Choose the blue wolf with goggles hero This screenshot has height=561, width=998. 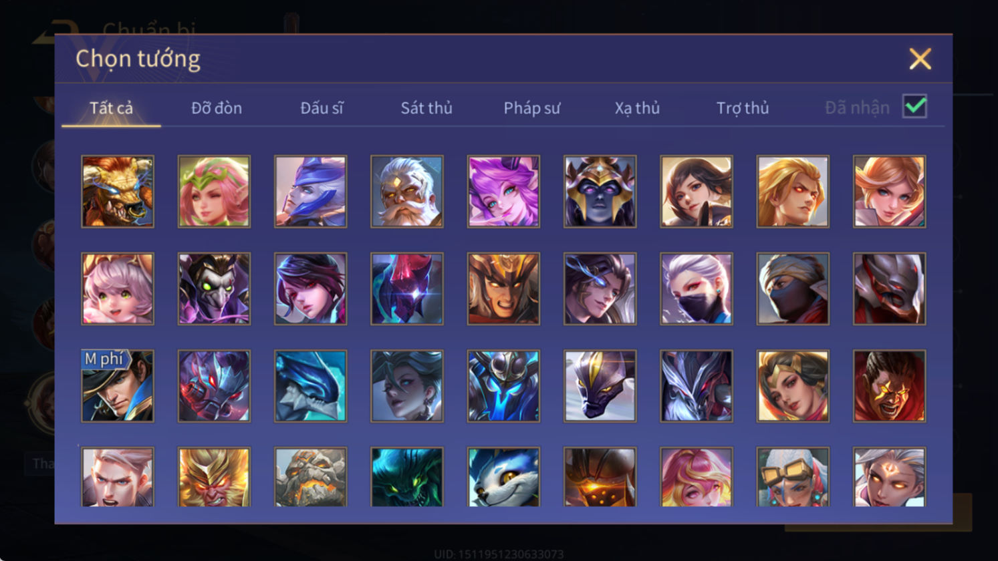(503, 477)
